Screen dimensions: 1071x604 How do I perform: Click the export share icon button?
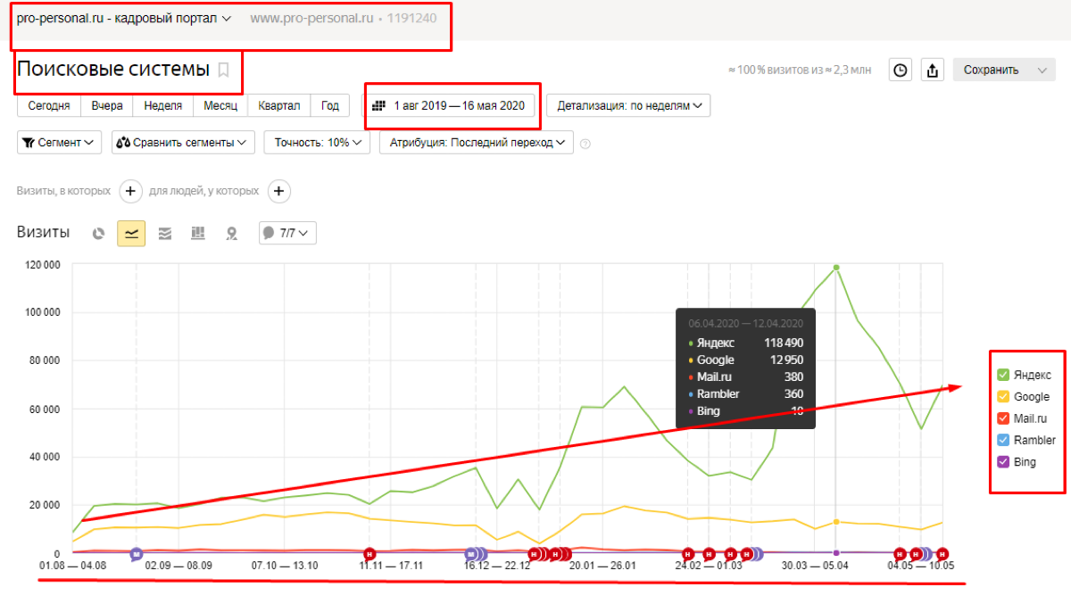[933, 70]
